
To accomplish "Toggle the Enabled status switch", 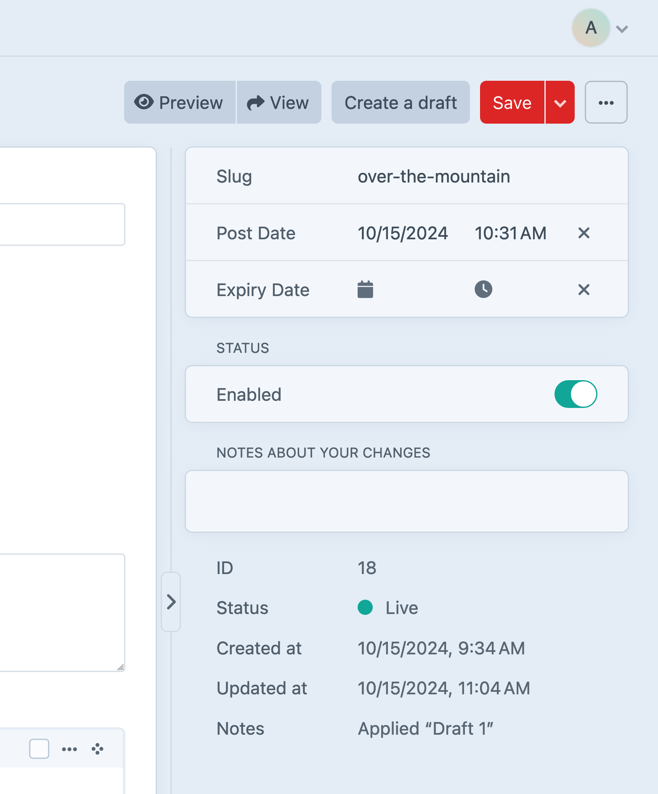I will coord(576,394).
